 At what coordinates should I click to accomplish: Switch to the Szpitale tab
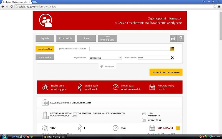point(45,38)
